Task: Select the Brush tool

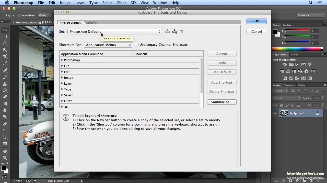Action: click(5, 77)
